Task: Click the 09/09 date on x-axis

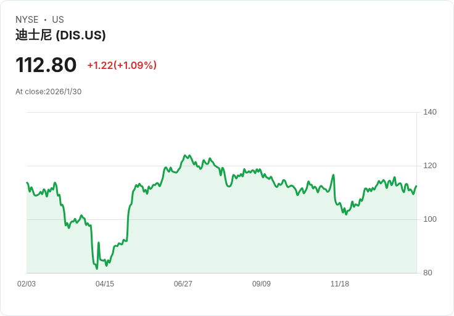Action: click(262, 284)
